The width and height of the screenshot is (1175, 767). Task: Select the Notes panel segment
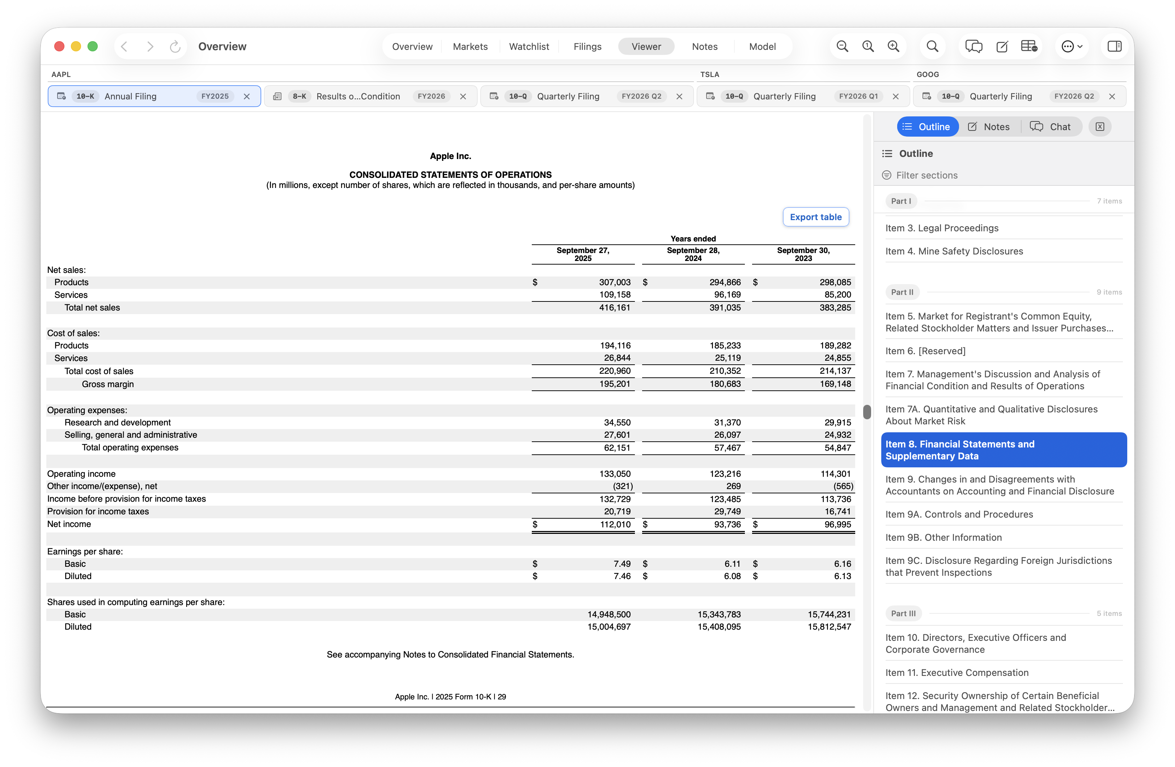(x=989, y=127)
